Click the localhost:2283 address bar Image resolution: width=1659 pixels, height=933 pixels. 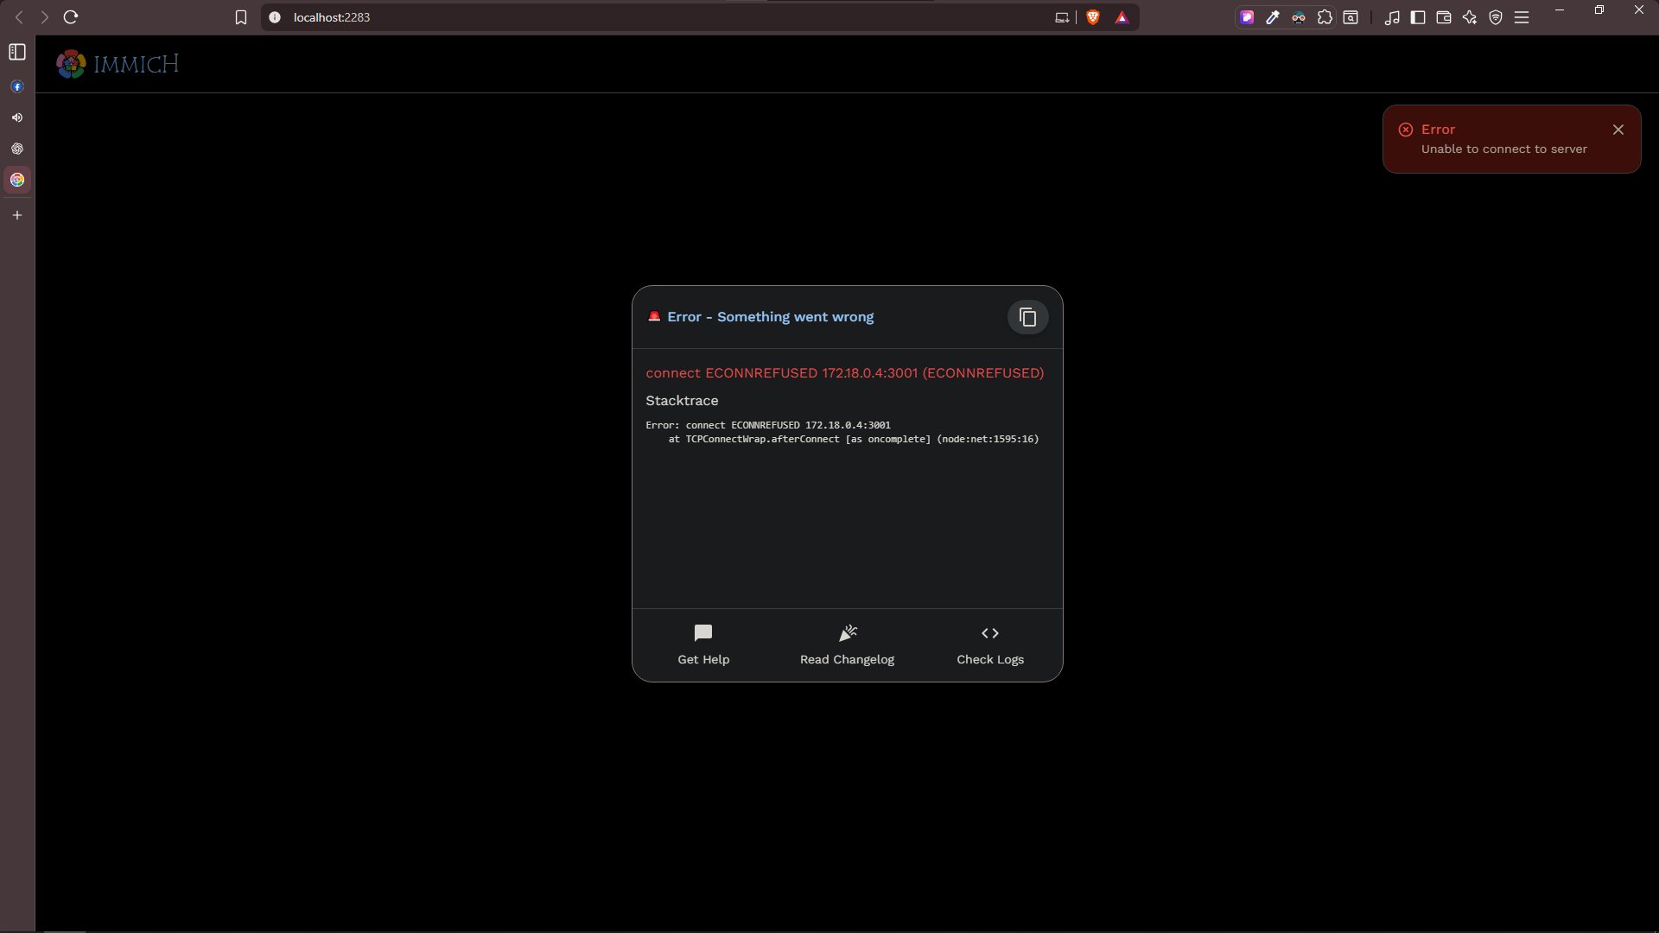point(605,17)
